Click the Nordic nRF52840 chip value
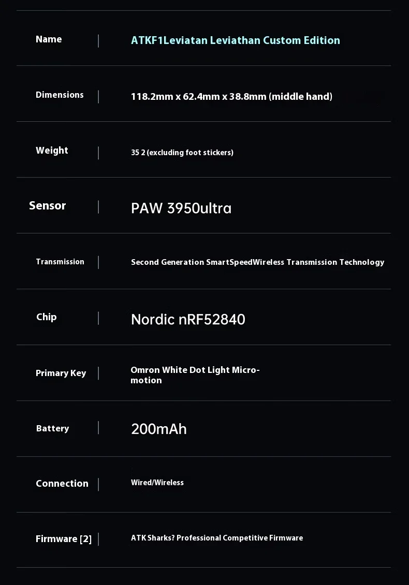 click(188, 319)
